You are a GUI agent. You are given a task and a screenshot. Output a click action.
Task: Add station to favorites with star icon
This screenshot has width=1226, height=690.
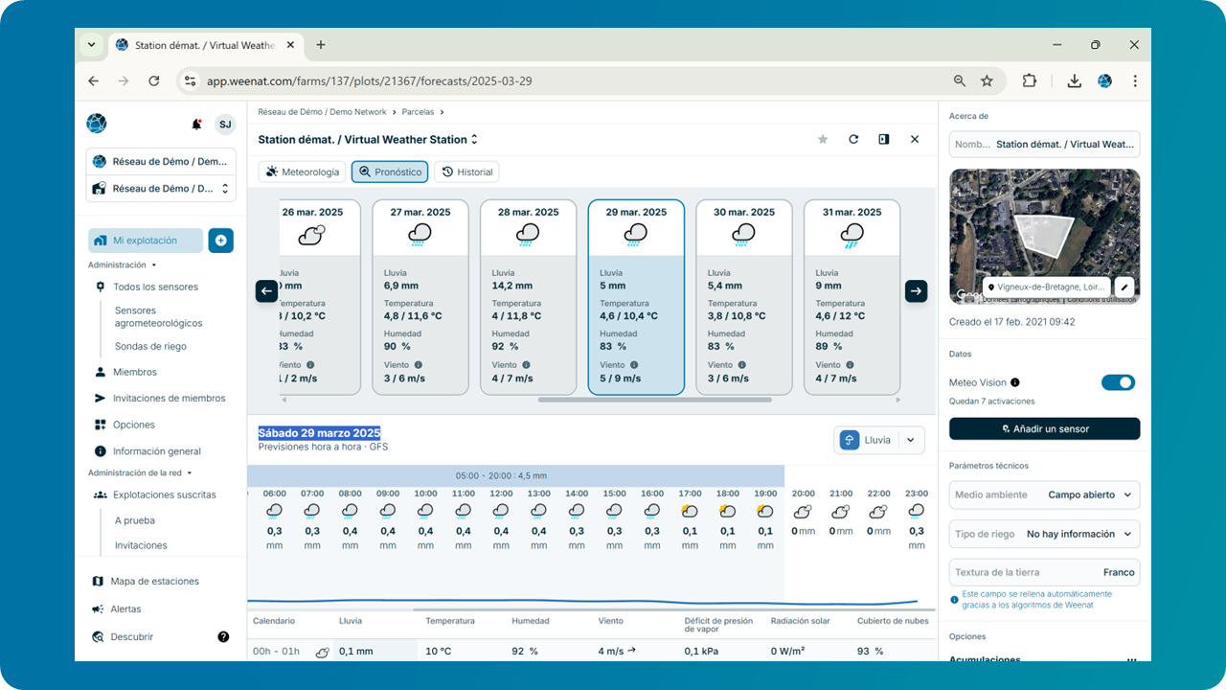click(823, 140)
